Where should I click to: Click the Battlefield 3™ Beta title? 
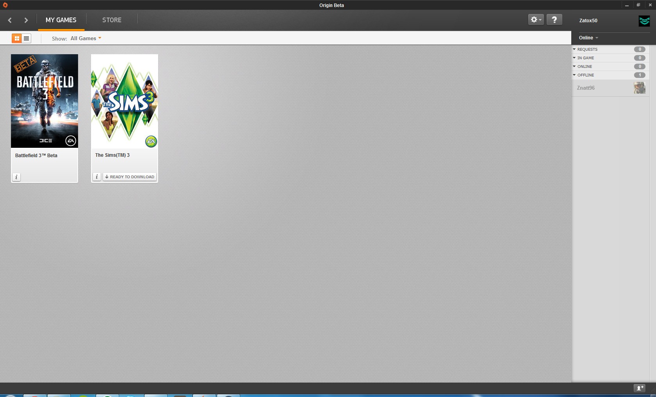point(36,156)
